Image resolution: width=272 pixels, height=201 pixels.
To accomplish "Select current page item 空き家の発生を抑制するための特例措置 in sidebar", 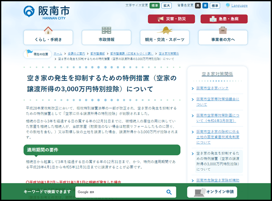I will [x=218, y=161].
